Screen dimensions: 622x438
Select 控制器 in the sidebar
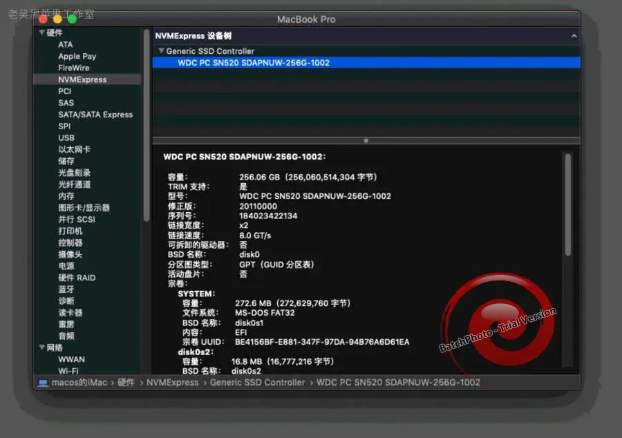tap(70, 242)
